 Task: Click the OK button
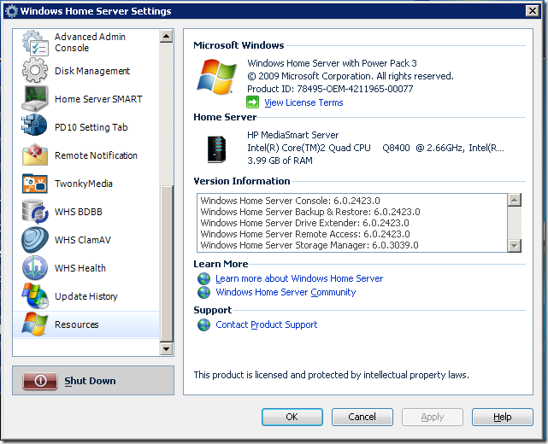(x=292, y=417)
